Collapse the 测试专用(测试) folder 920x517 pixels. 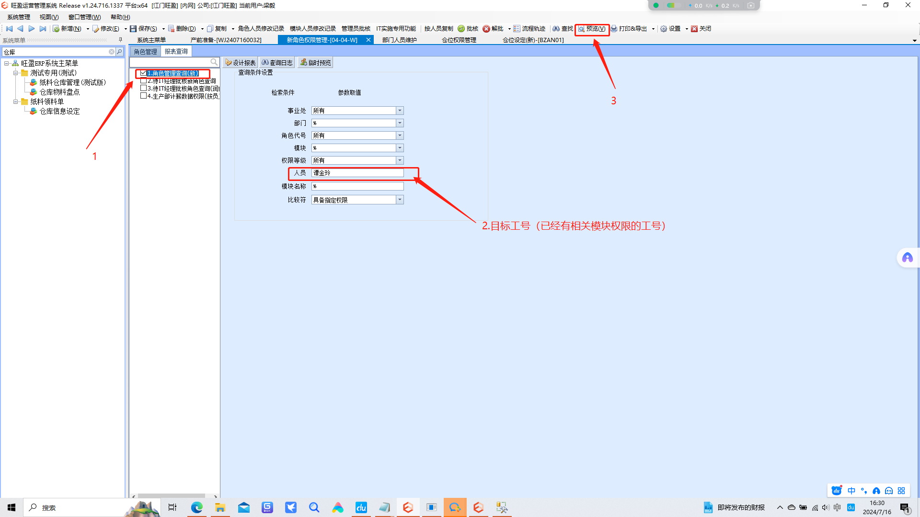coord(15,73)
